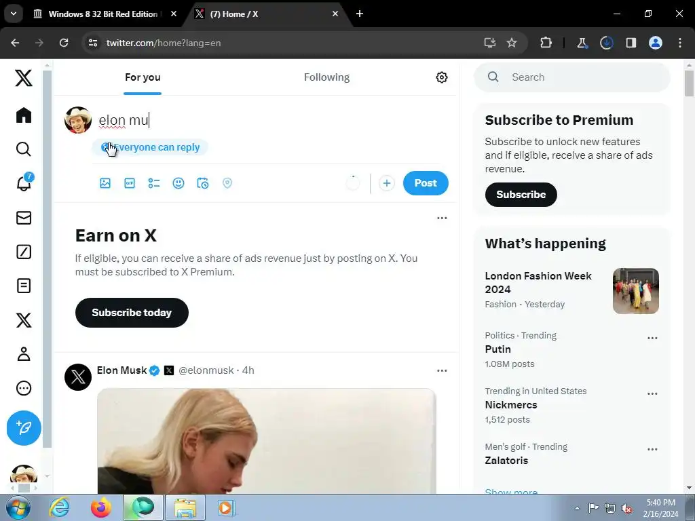Open Everyone can reply audience selector
Image resolution: width=695 pixels, height=521 pixels.
tap(150, 147)
